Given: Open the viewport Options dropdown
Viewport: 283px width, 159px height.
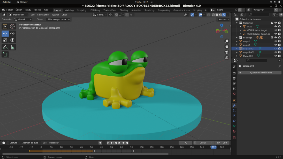Looking at the screenshot, I should pos(224,19).
